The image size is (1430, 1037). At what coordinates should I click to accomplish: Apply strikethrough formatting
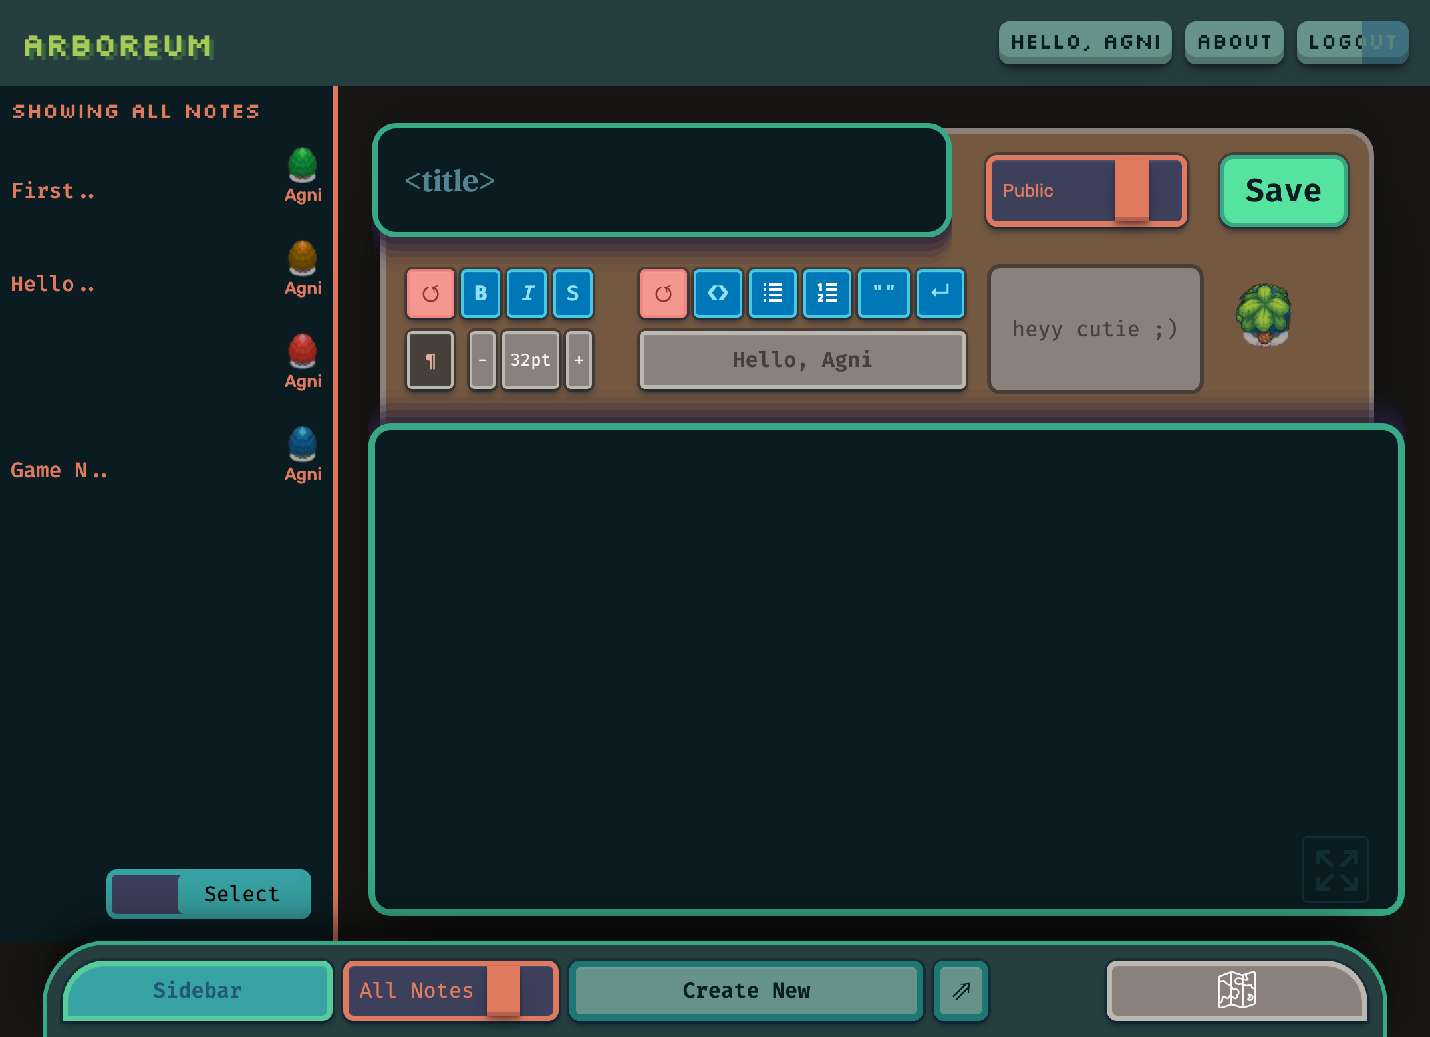point(572,293)
